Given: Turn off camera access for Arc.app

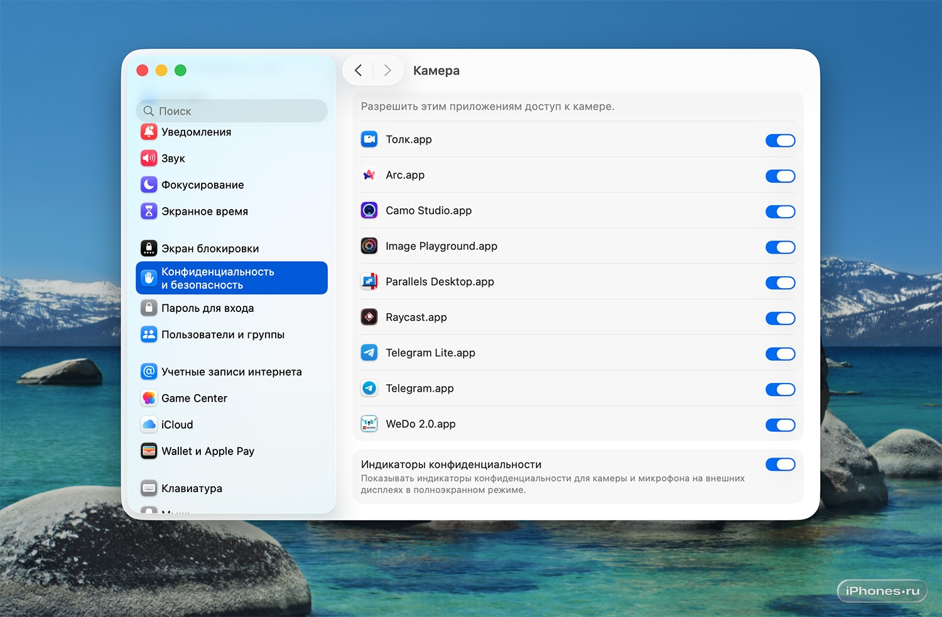Looking at the screenshot, I should tap(781, 176).
